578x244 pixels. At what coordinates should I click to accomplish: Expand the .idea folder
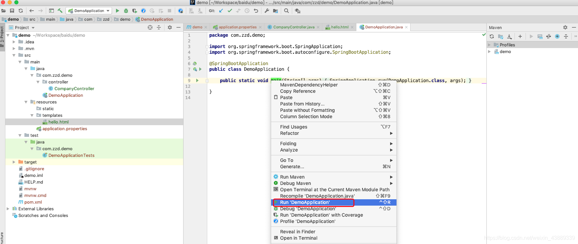pyautogui.click(x=14, y=42)
